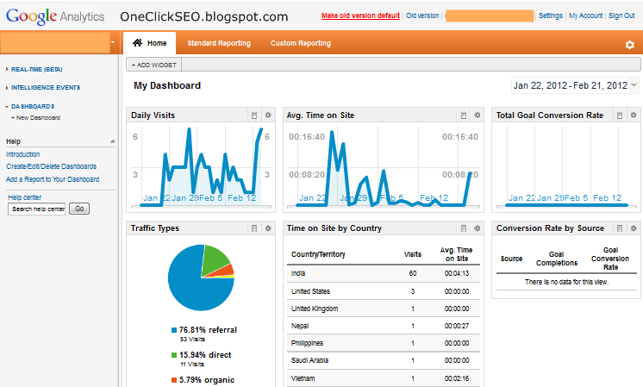
Task: Open the Introduction help link
Action: (x=23, y=154)
